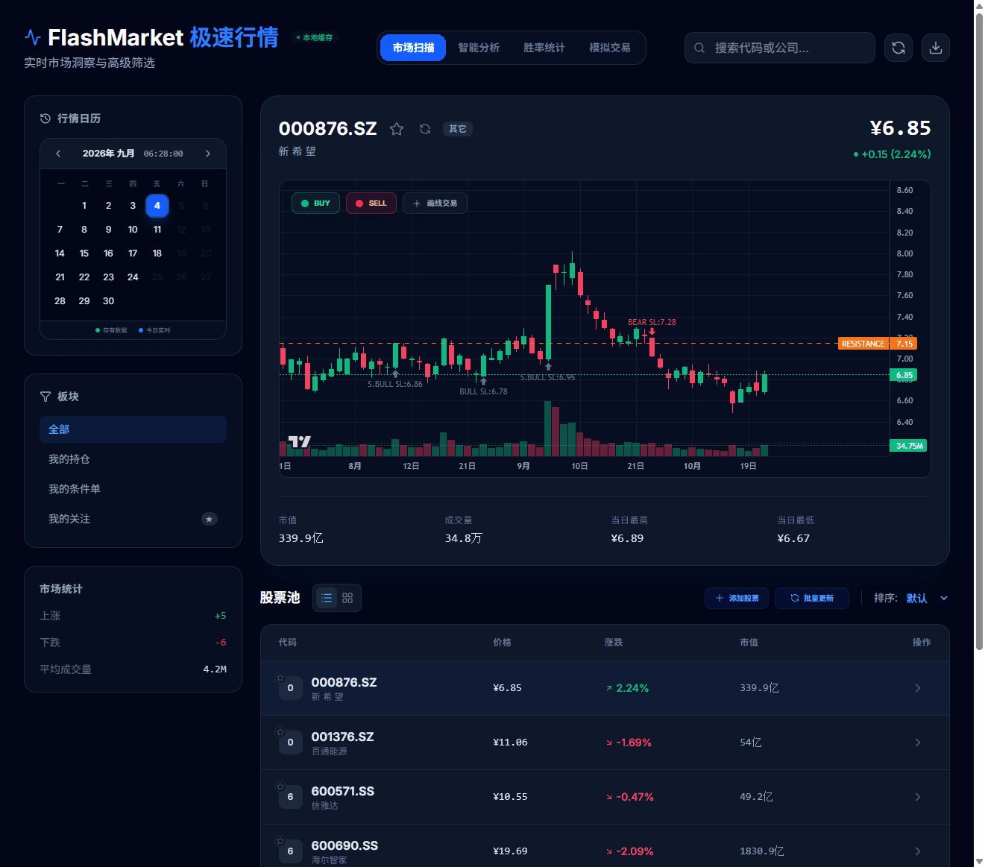Open details chevron for 000876.SZ row
The width and height of the screenshot is (985, 867).
tap(918, 688)
